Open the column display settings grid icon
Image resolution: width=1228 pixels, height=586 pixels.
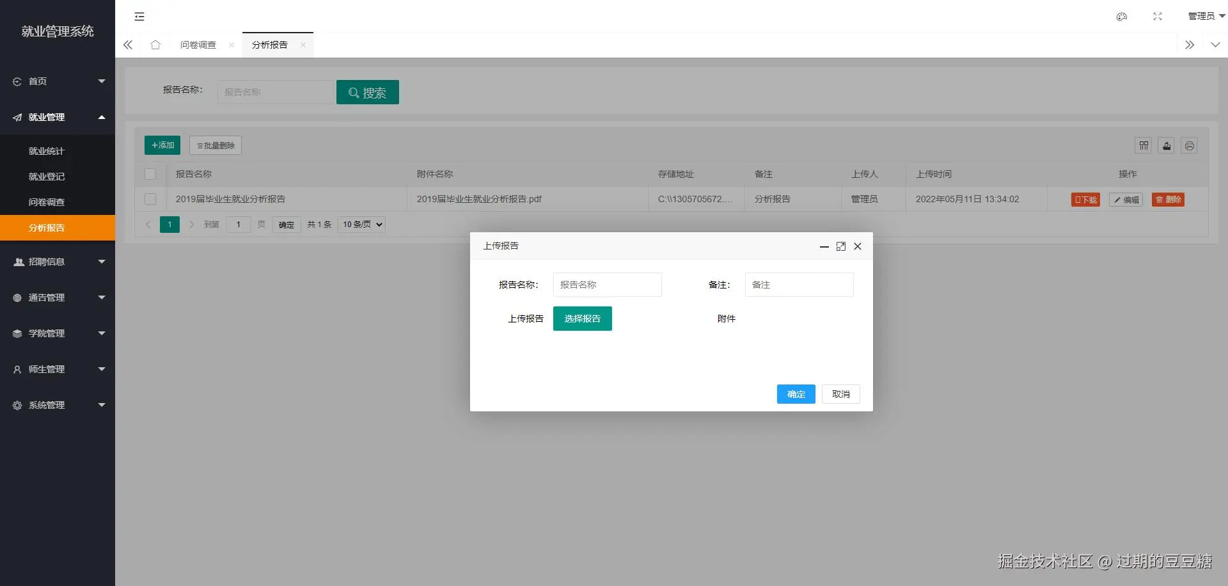1144,145
